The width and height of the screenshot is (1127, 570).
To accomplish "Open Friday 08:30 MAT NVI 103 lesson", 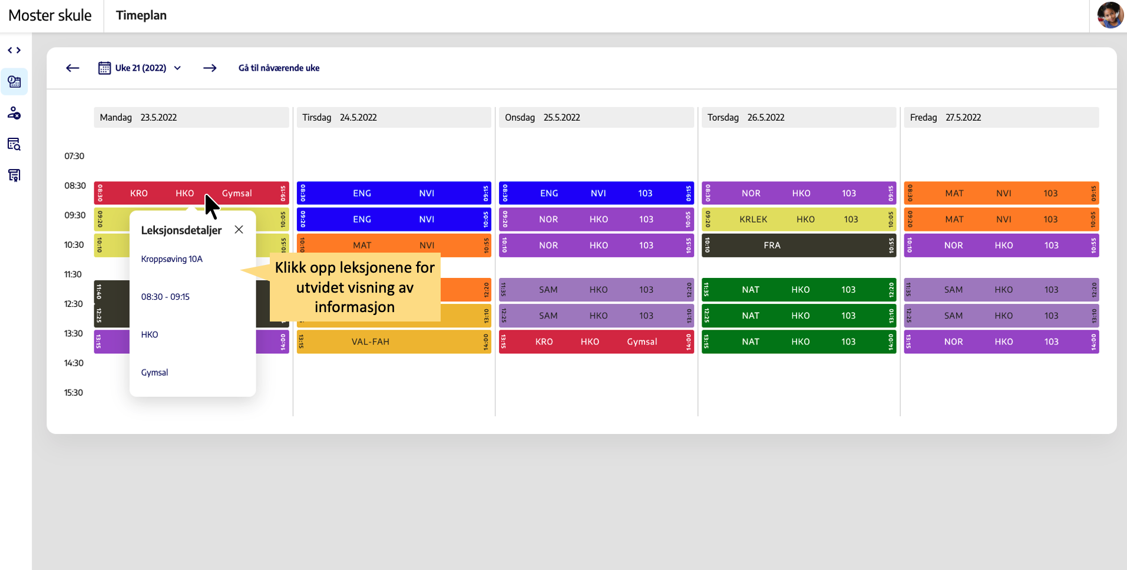I will [x=1002, y=193].
